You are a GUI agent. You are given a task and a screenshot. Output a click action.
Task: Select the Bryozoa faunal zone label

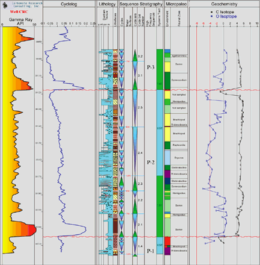click(179, 158)
